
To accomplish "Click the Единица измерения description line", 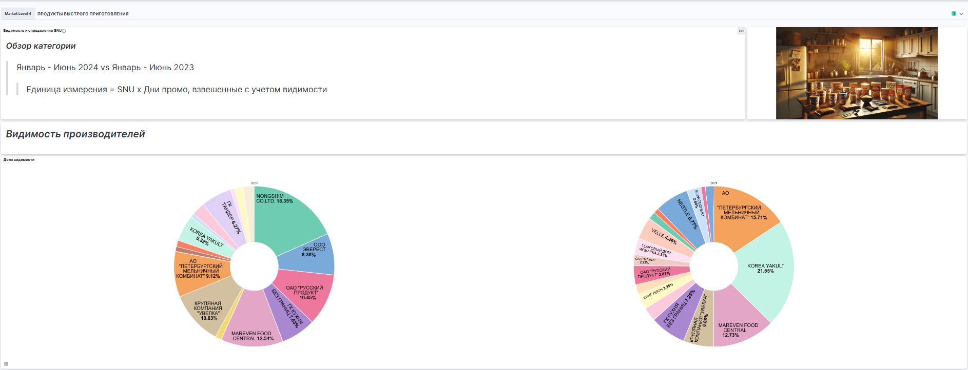I will coord(177,89).
